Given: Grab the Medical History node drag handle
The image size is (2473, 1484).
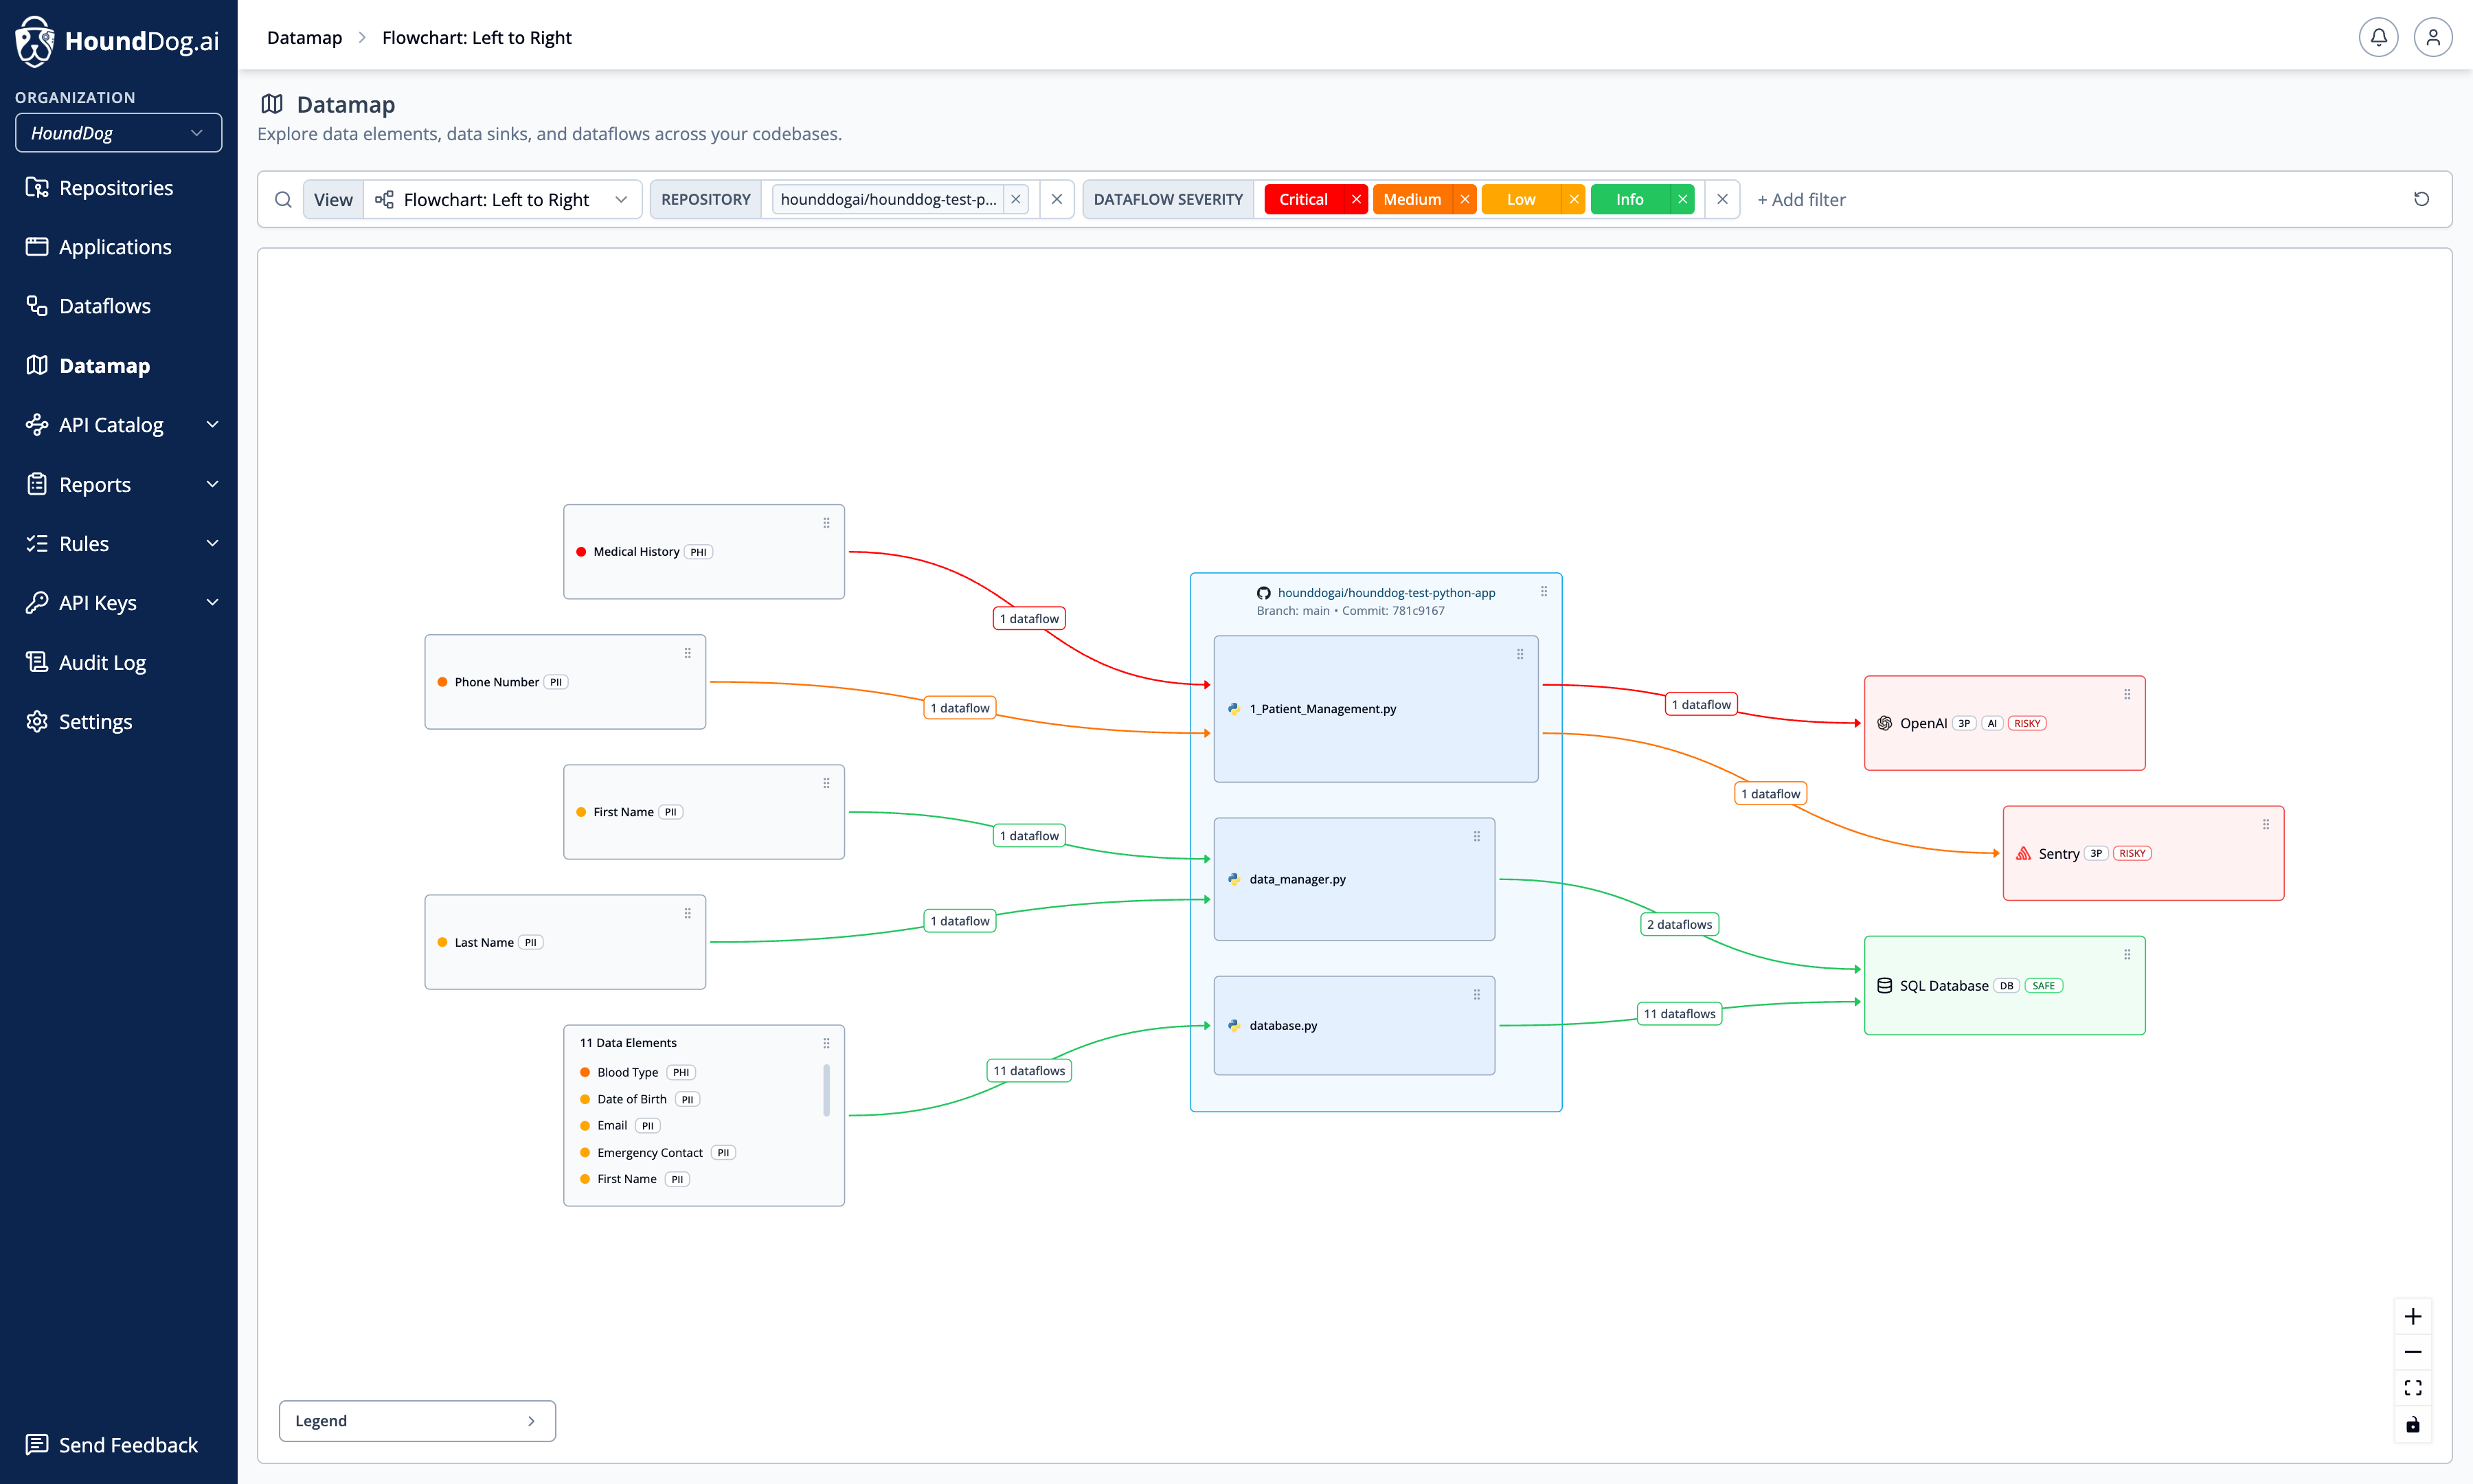Looking at the screenshot, I should (x=826, y=523).
